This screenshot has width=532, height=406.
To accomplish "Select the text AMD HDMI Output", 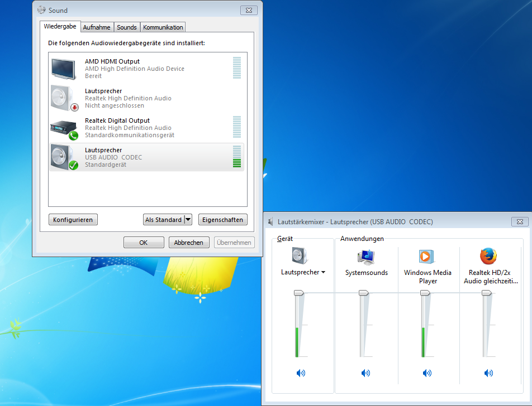I will coord(112,61).
